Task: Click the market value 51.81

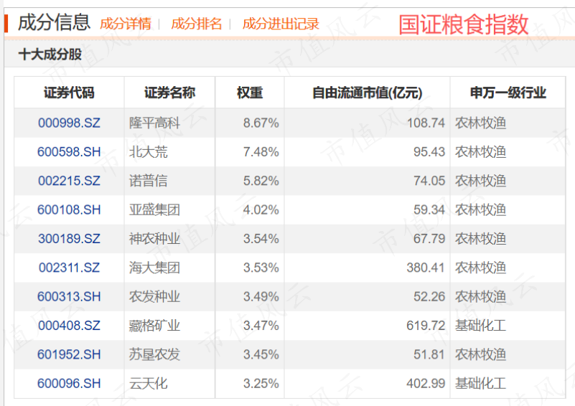Action: click(x=429, y=354)
